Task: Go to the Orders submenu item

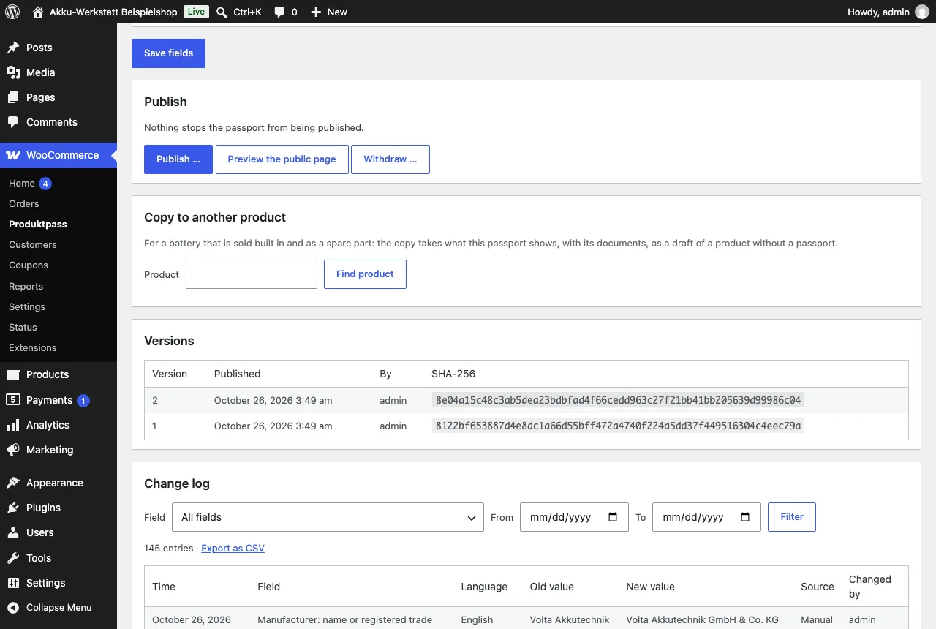Action: click(x=24, y=204)
